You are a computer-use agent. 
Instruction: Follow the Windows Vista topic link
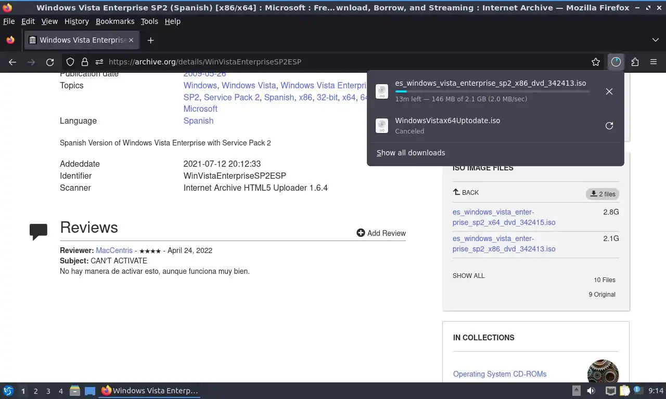(249, 85)
